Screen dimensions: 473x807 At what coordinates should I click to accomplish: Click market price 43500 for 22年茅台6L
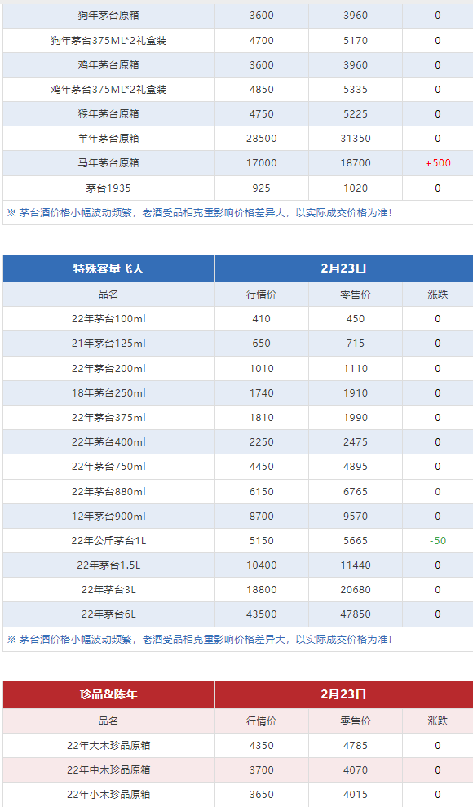(x=262, y=614)
